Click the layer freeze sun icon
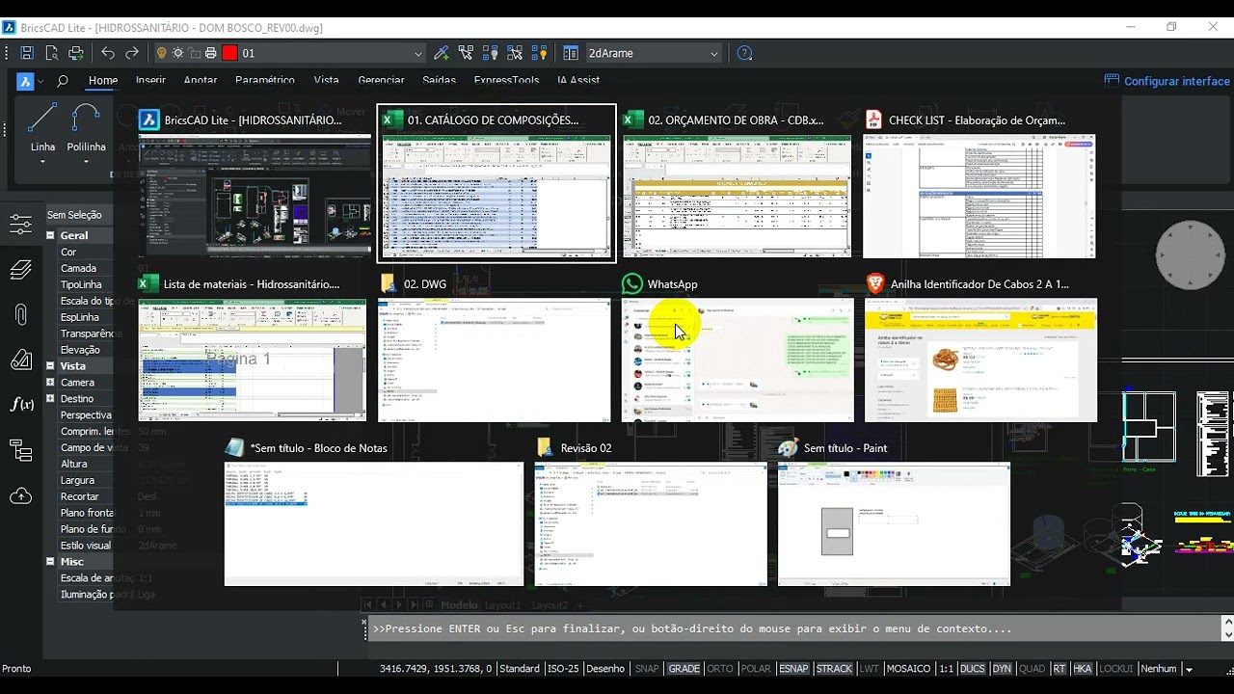Viewport: 1234px width, 694px height. point(178,53)
